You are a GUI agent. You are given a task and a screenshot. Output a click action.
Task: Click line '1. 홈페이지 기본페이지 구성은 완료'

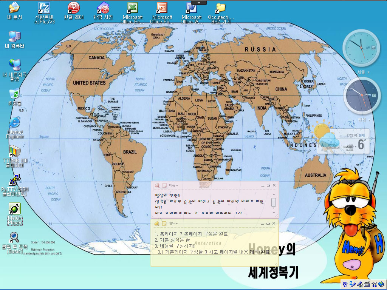pos(191,234)
